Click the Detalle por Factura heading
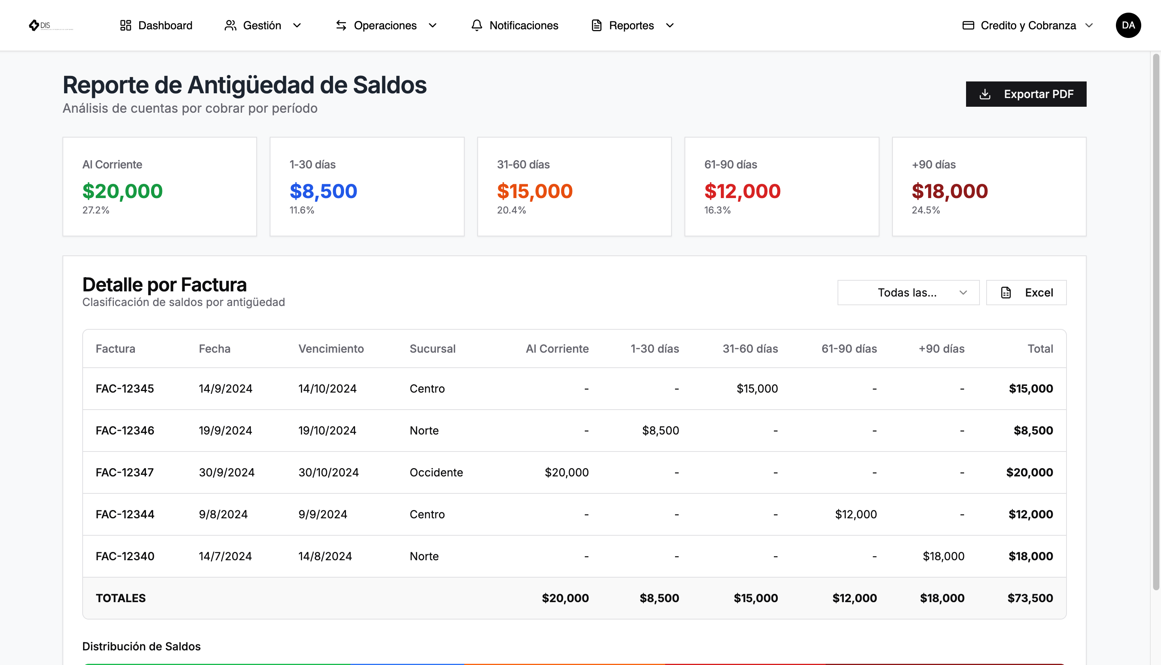Screen dimensions: 1161x665 [x=165, y=285]
